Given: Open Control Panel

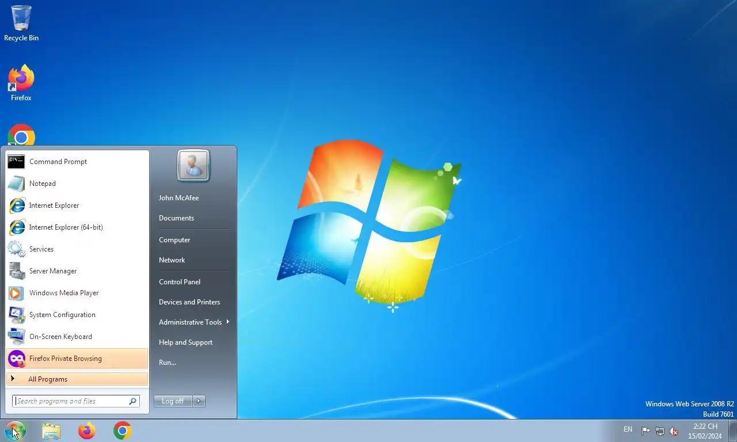Looking at the screenshot, I should pyautogui.click(x=180, y=282).
